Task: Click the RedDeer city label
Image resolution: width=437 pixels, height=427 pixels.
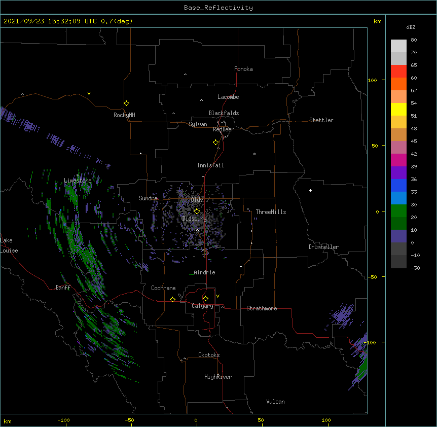Action: click(223, 129)
